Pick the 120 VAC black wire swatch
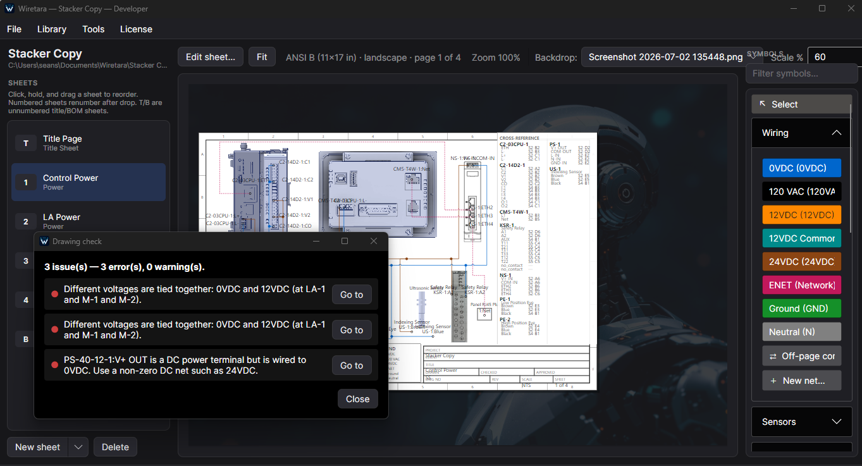The image size is (862, 466). pyautogui.click(x=802, y=192)
